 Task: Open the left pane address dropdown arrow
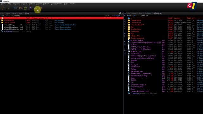pyautogui.click(x=122, y=13)
